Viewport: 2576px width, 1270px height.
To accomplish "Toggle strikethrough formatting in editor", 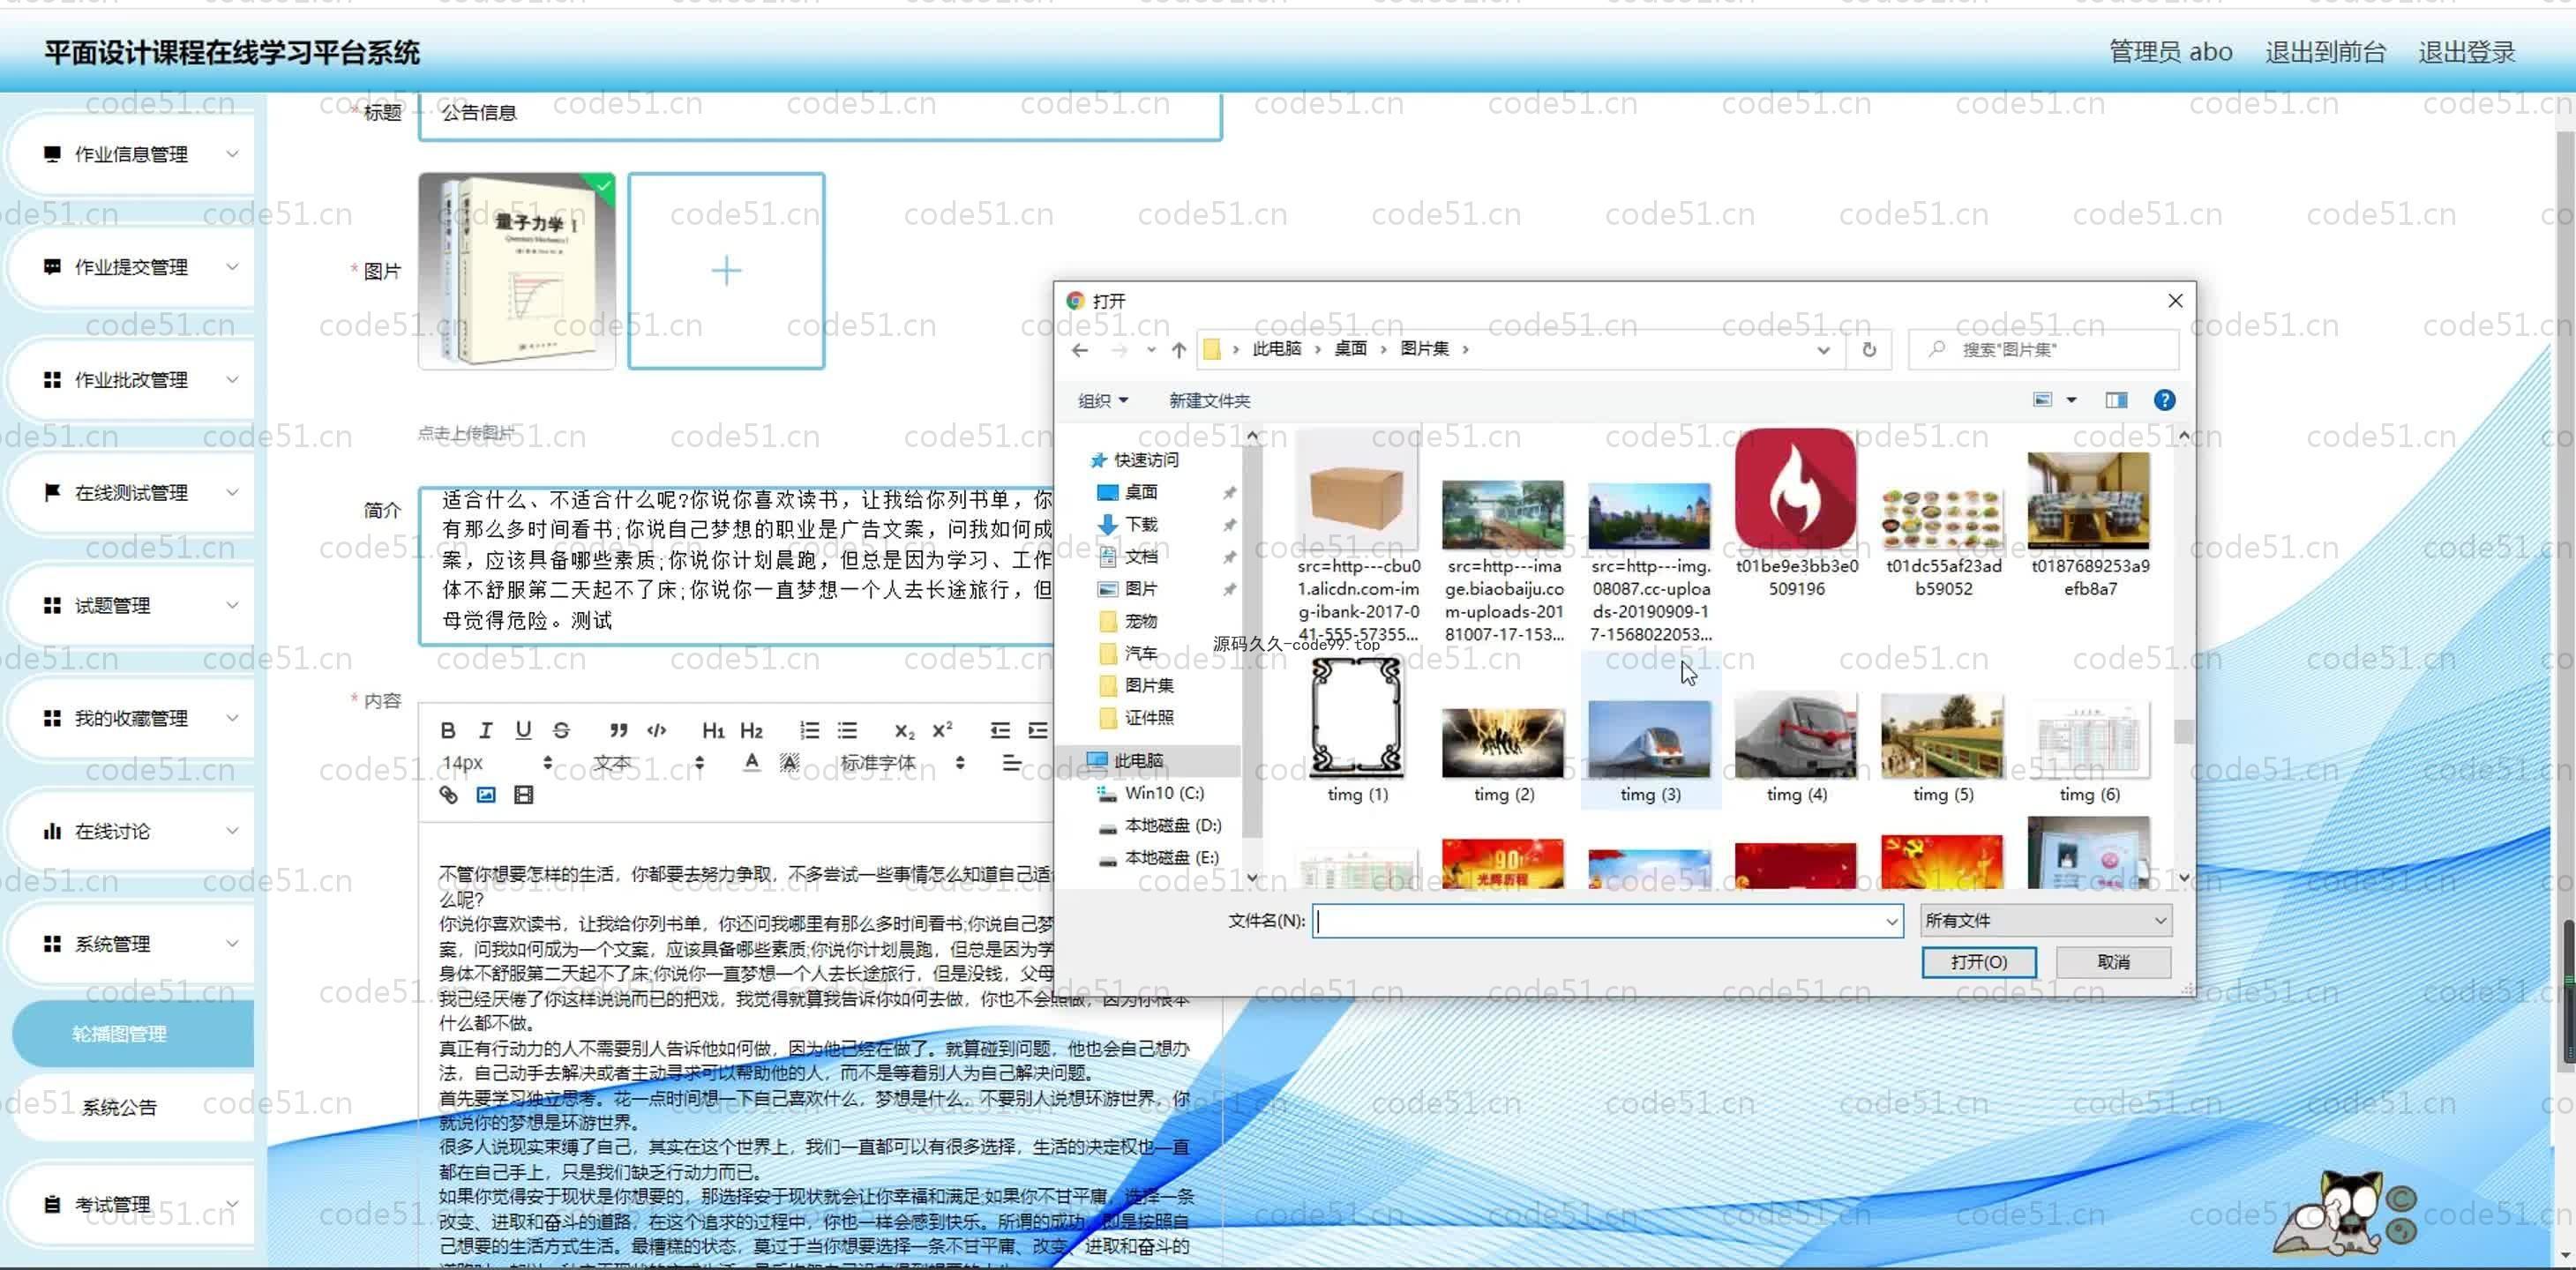I will 561,730.
